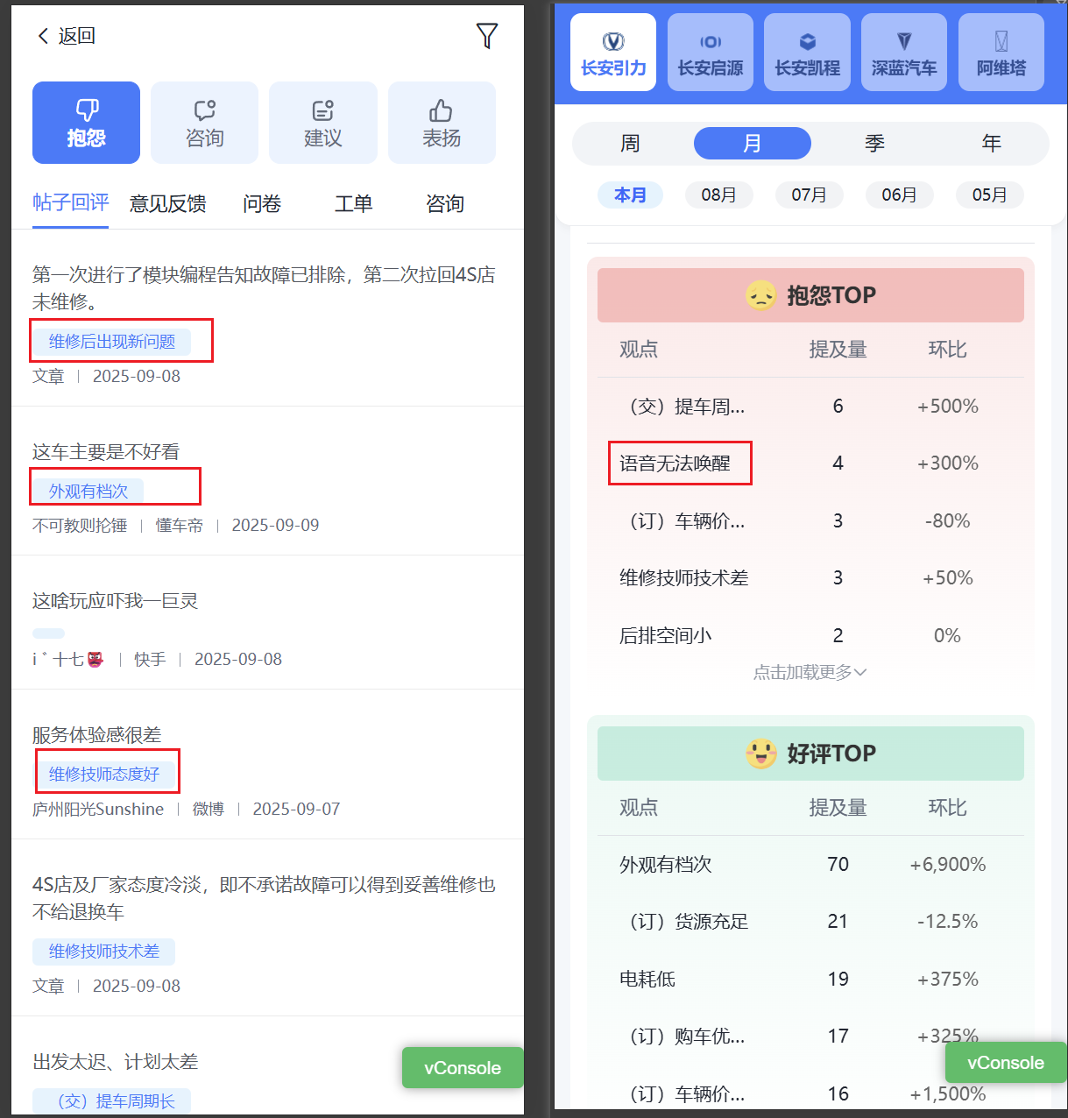Open the 外观有档次 row in 好评TOP

666,865
